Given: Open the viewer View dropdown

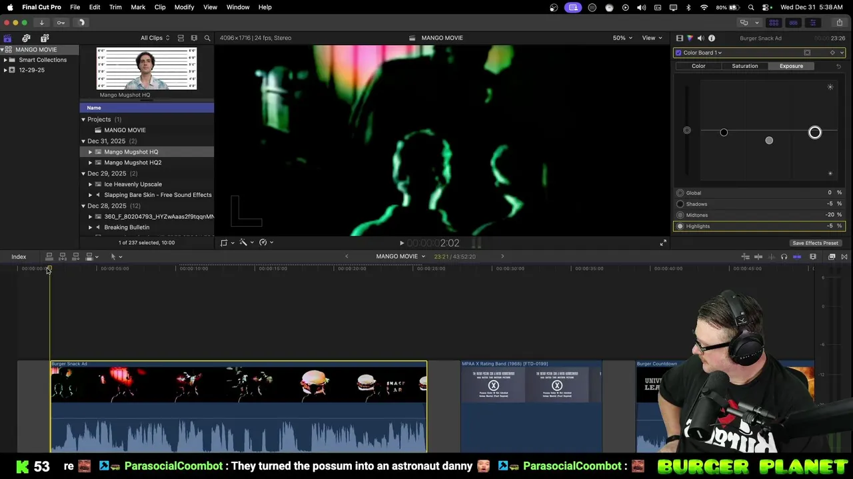Looking at the screenshot, I should coord(652,38).
